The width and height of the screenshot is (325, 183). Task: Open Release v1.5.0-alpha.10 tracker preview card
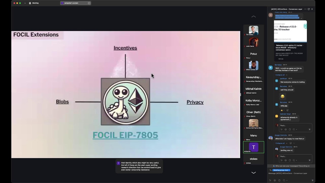pos(290,41)
